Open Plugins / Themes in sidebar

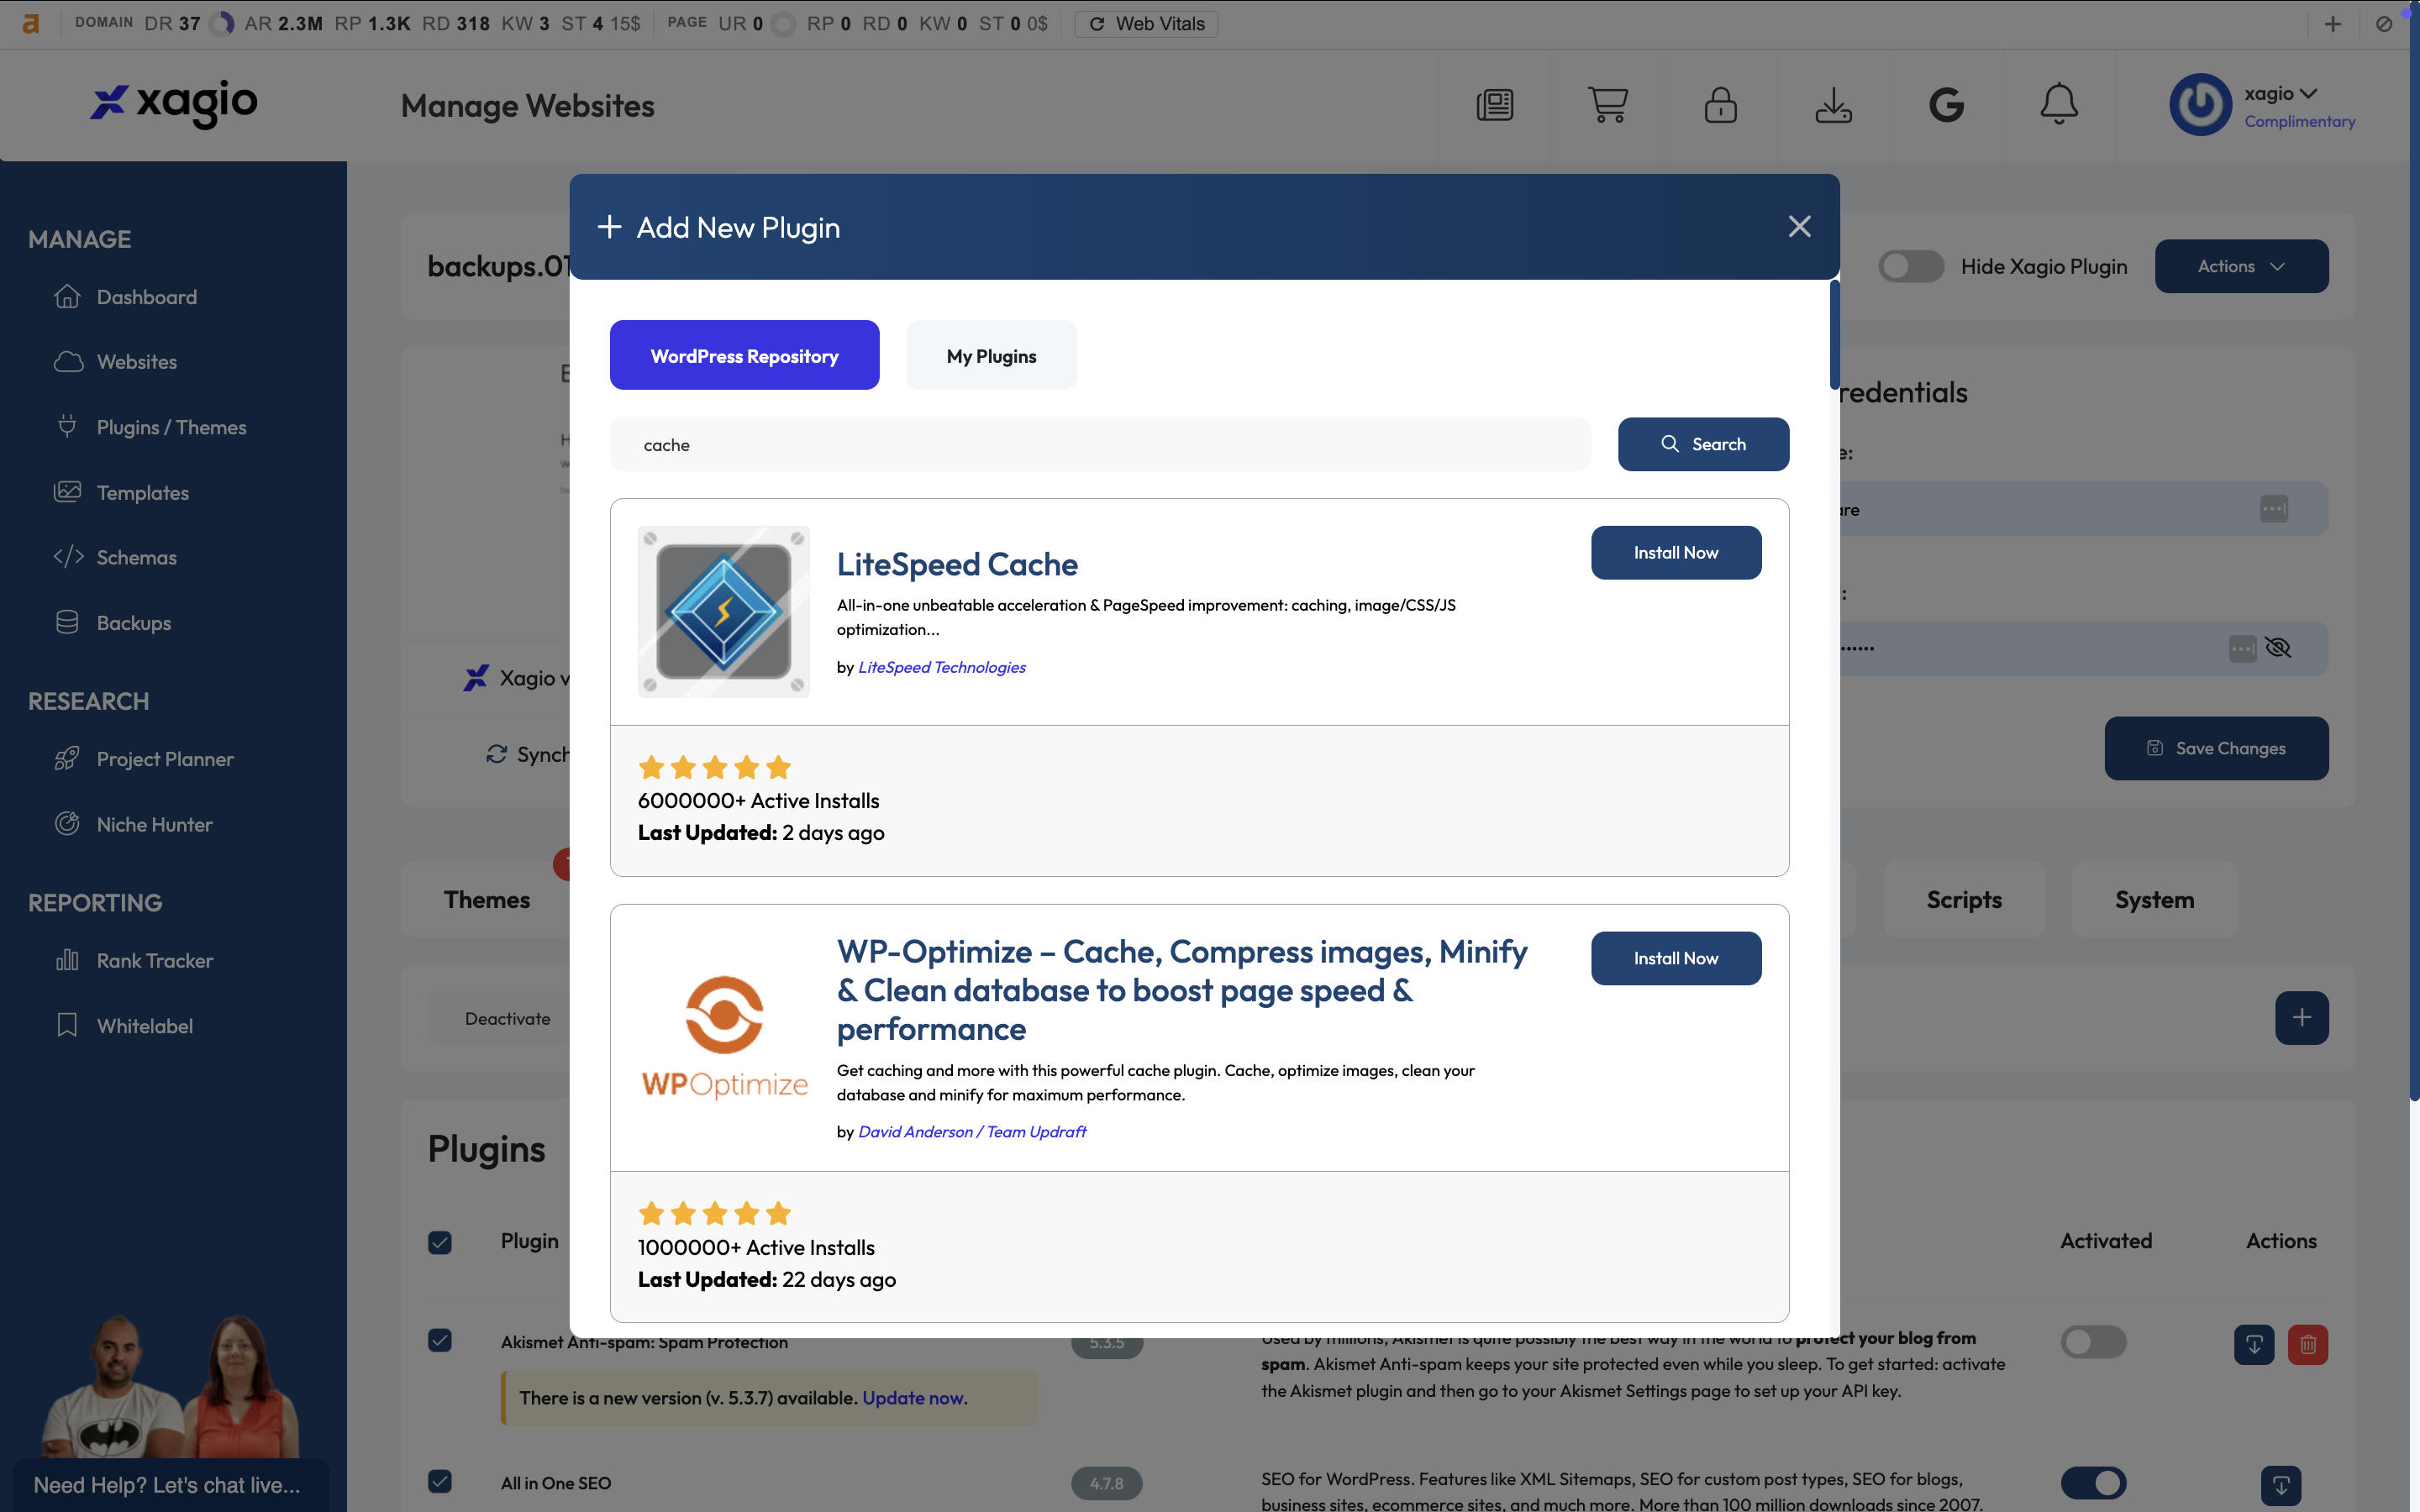click(150, 427)
